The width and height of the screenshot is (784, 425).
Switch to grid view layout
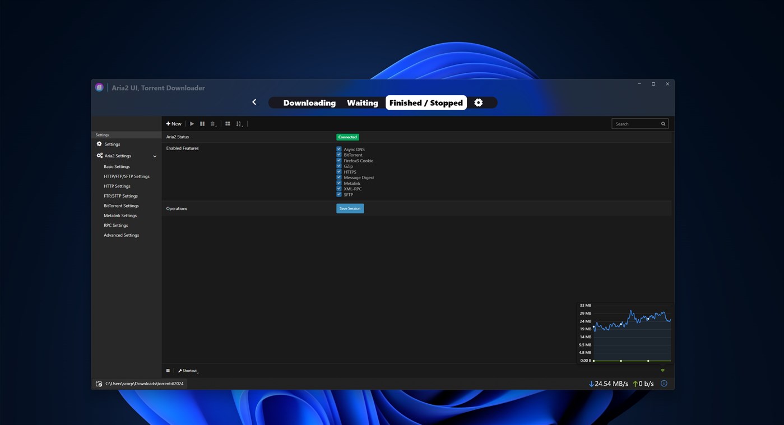228,123
